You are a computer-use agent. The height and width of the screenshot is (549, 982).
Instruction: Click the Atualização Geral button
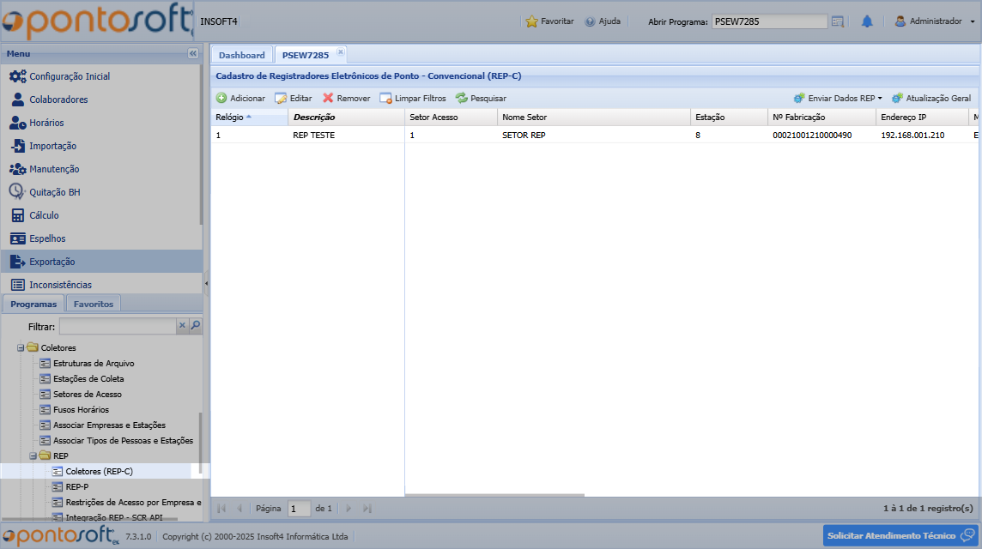[931, 99]
